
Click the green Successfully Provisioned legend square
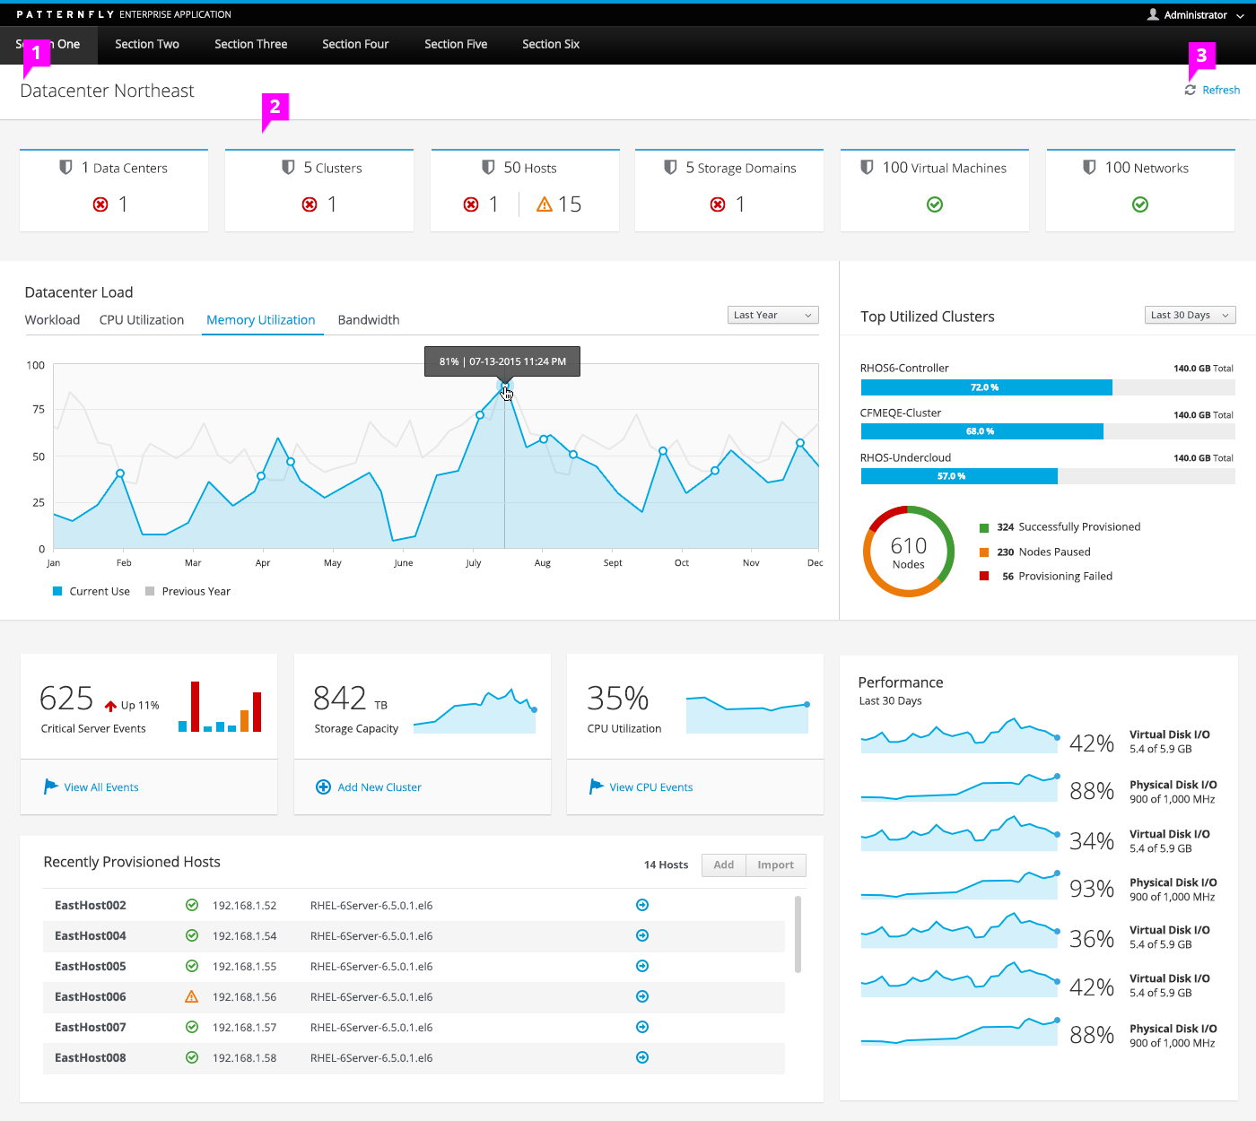click(x=984, y=527)
